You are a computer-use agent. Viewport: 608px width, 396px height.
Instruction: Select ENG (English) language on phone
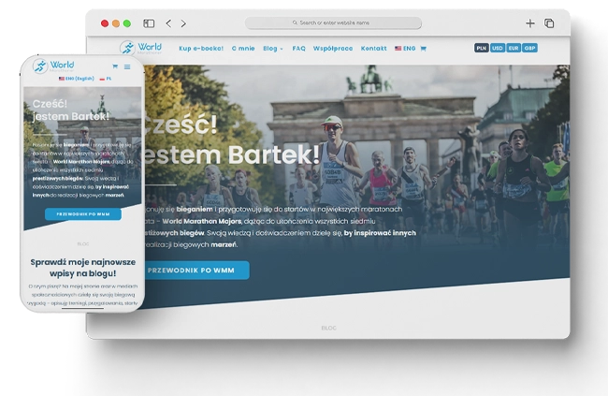76,79
